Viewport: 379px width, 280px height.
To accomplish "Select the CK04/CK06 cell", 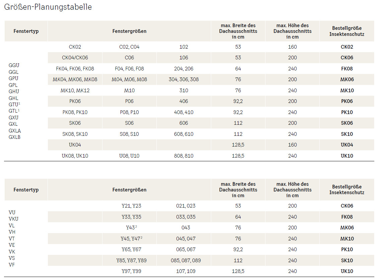I will pyautogui.click(x=75, y=58).
